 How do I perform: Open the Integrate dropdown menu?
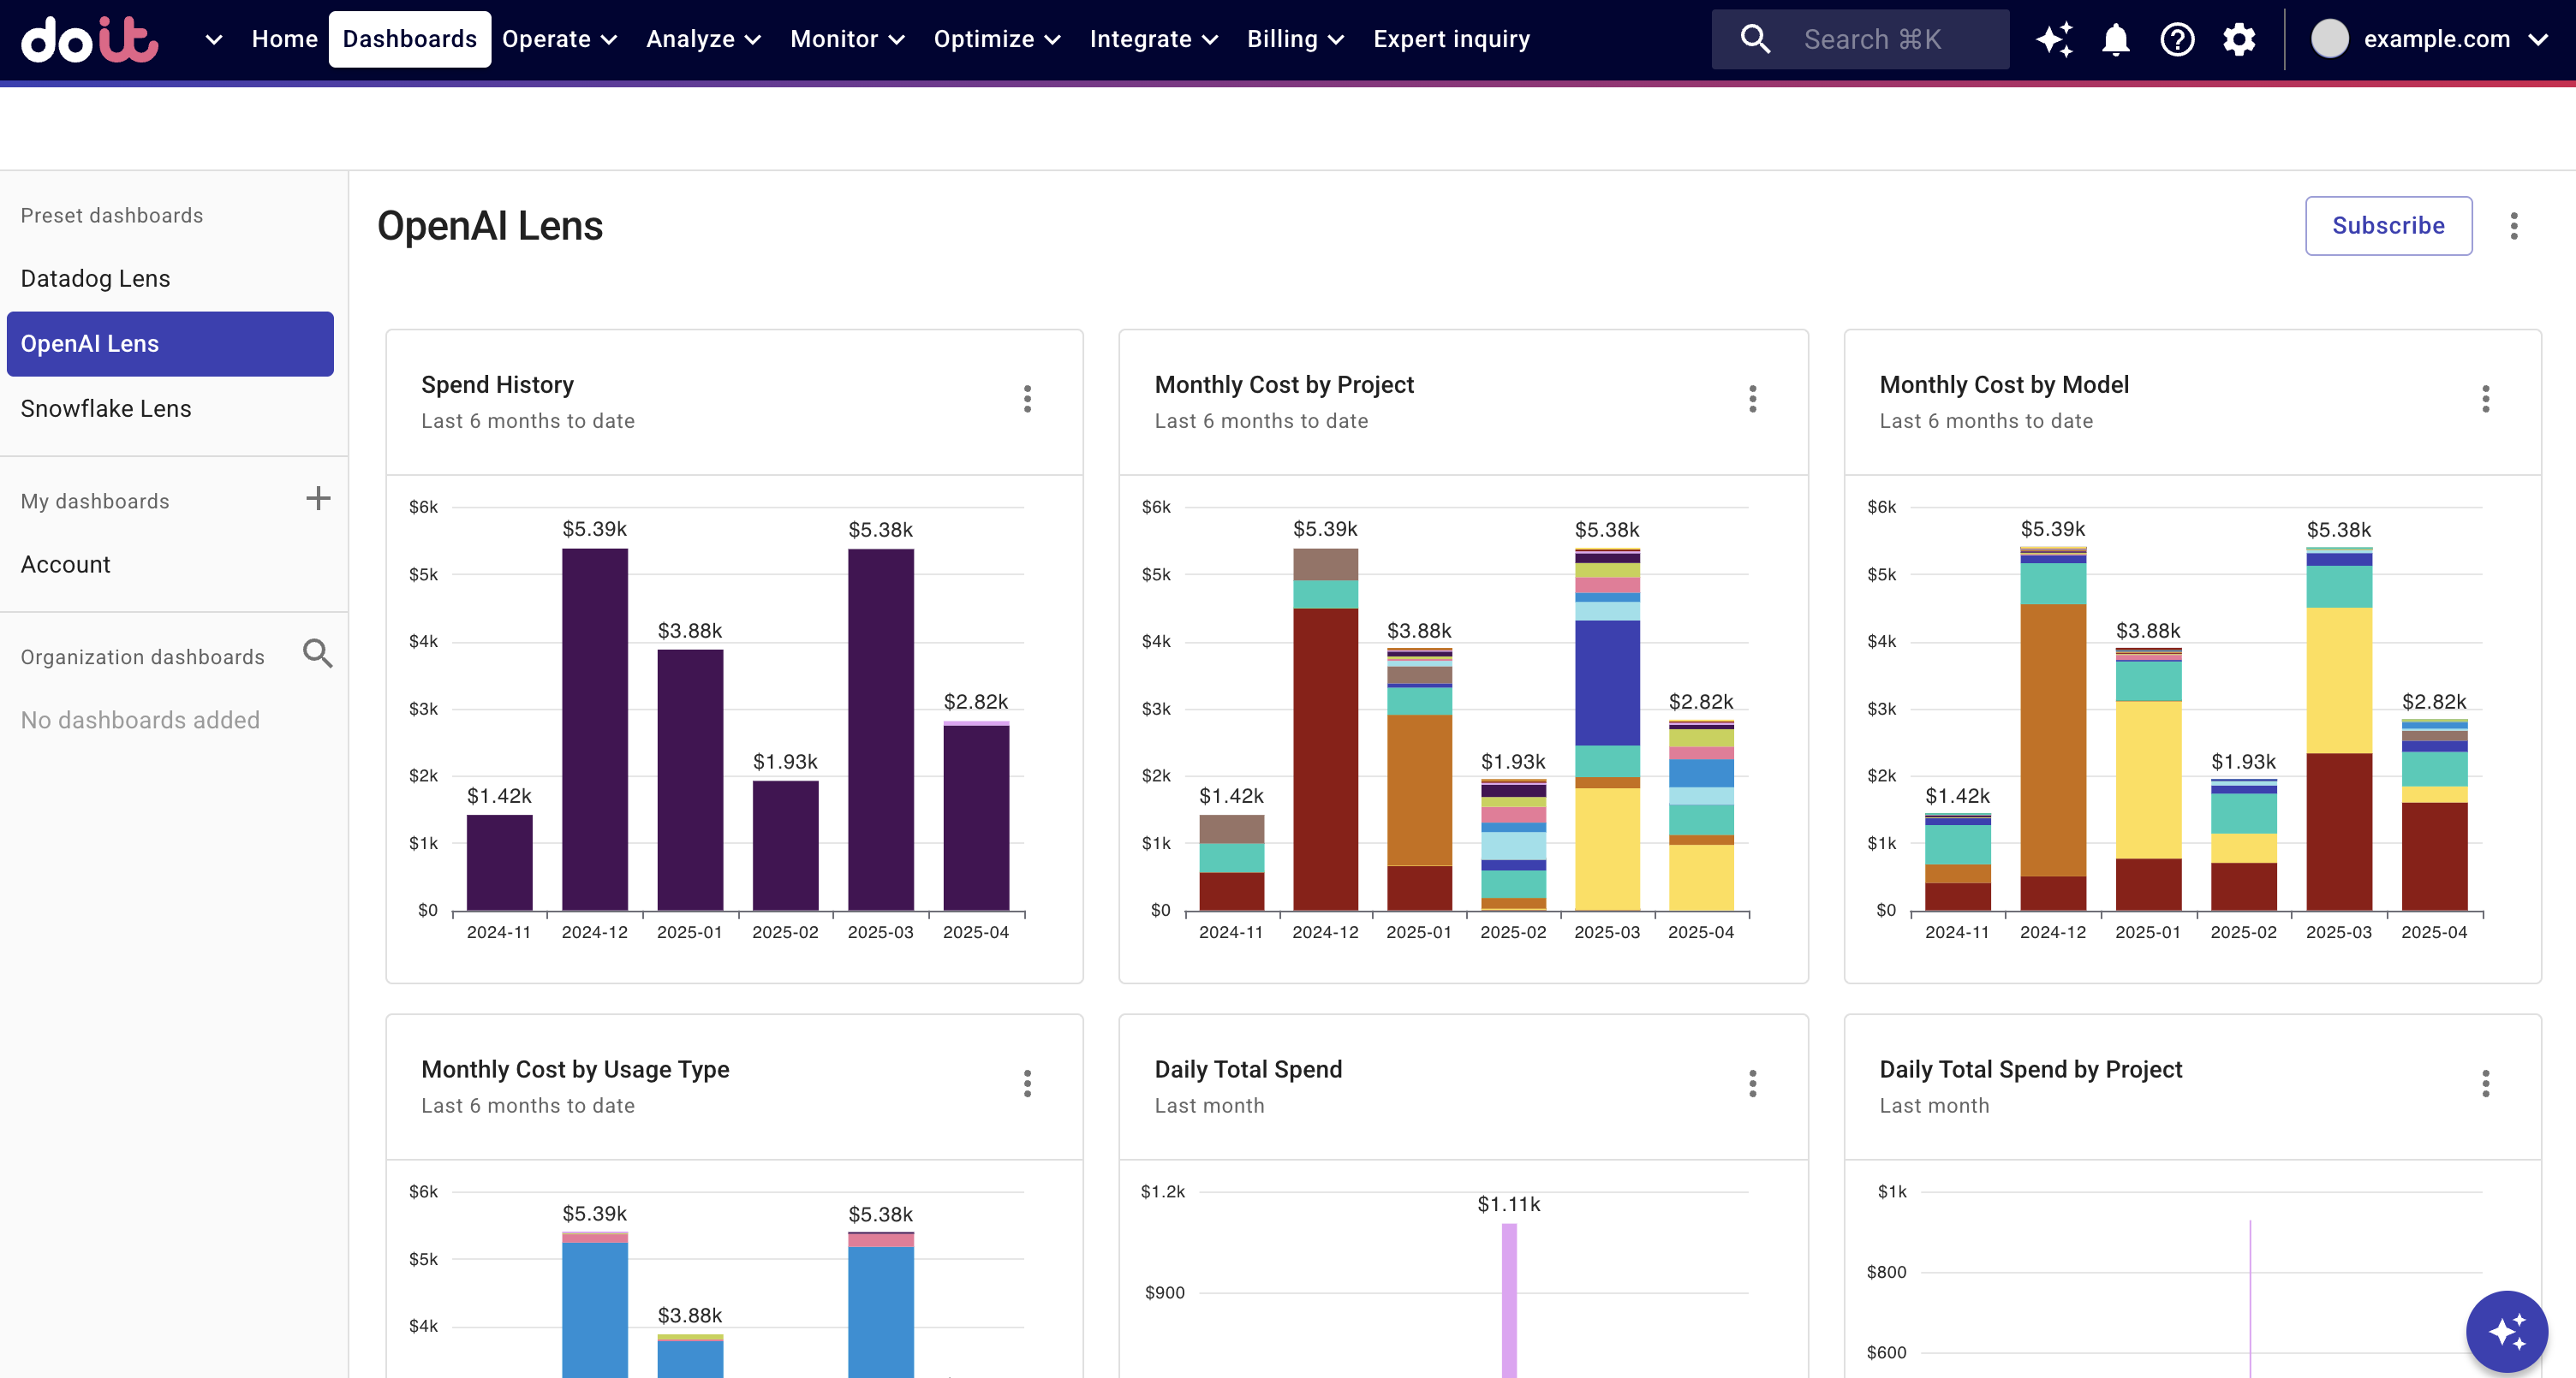pos(1154,39)
